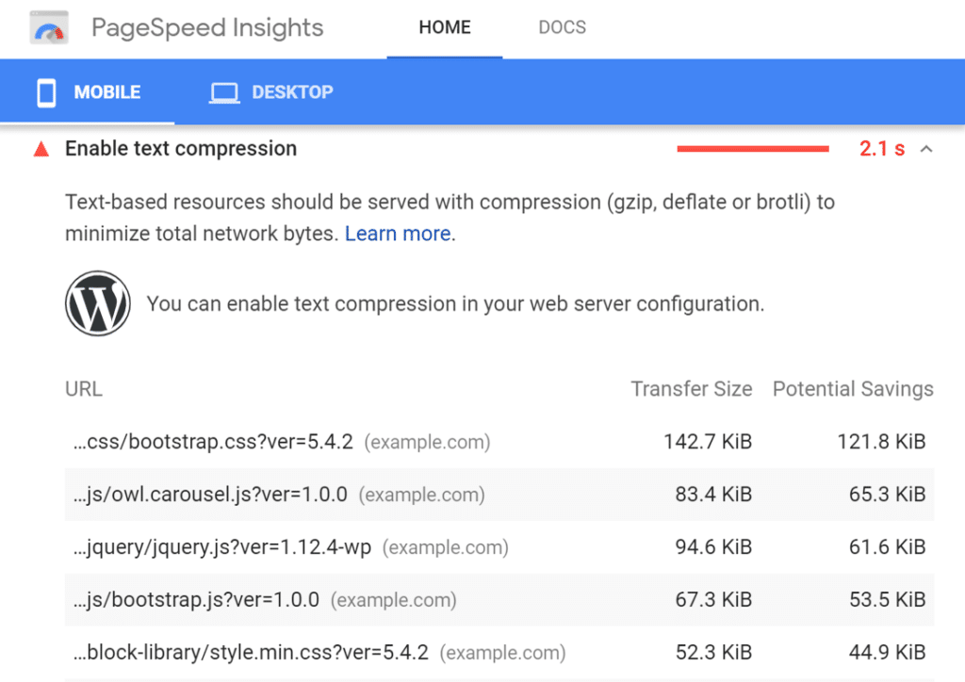Click the desktop laptop icon
This screenshot has height=682, width=965.
click(223, 92)
